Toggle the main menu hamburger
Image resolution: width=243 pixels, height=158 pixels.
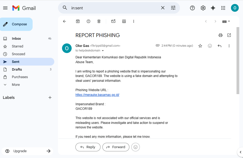[x=5, y=8]
